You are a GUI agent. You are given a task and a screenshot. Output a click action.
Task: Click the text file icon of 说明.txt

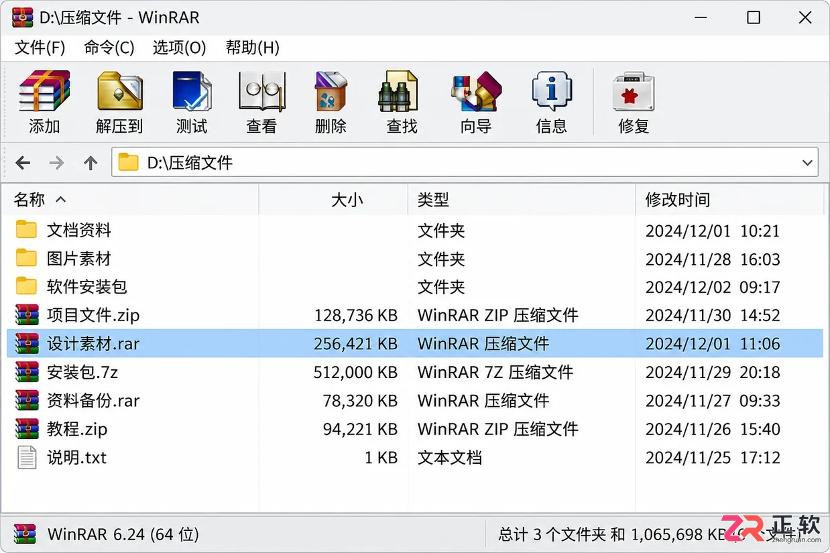(27, 457)
